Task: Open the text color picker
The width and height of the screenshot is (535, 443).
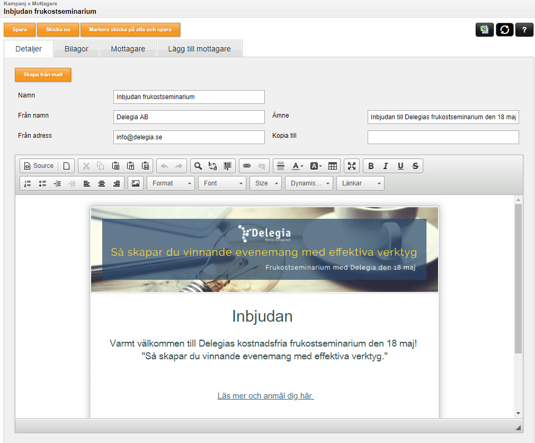Action: pos(298,166)
